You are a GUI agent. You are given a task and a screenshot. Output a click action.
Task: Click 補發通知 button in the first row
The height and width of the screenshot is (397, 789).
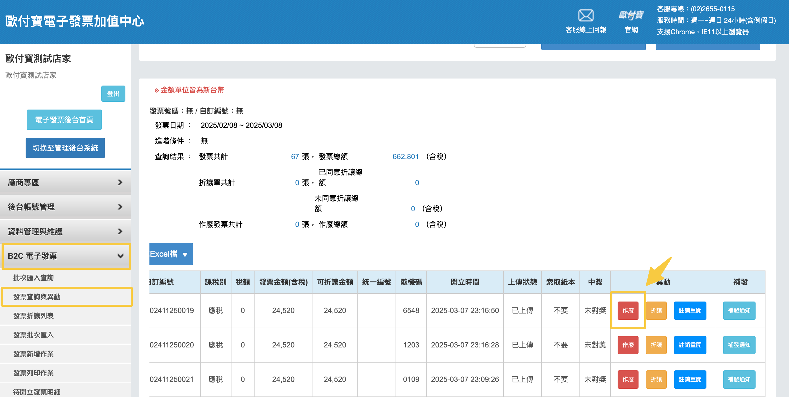tap(739, 310)
